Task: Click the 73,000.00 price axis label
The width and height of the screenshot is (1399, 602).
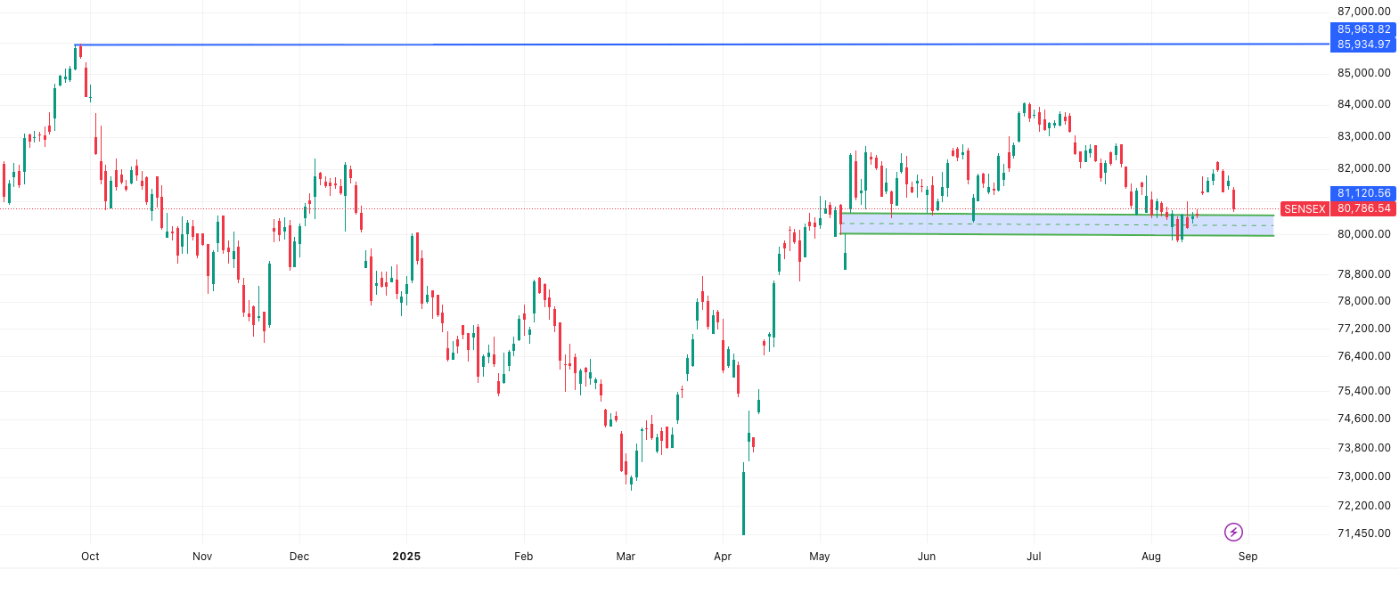Action: [1363, 476]
